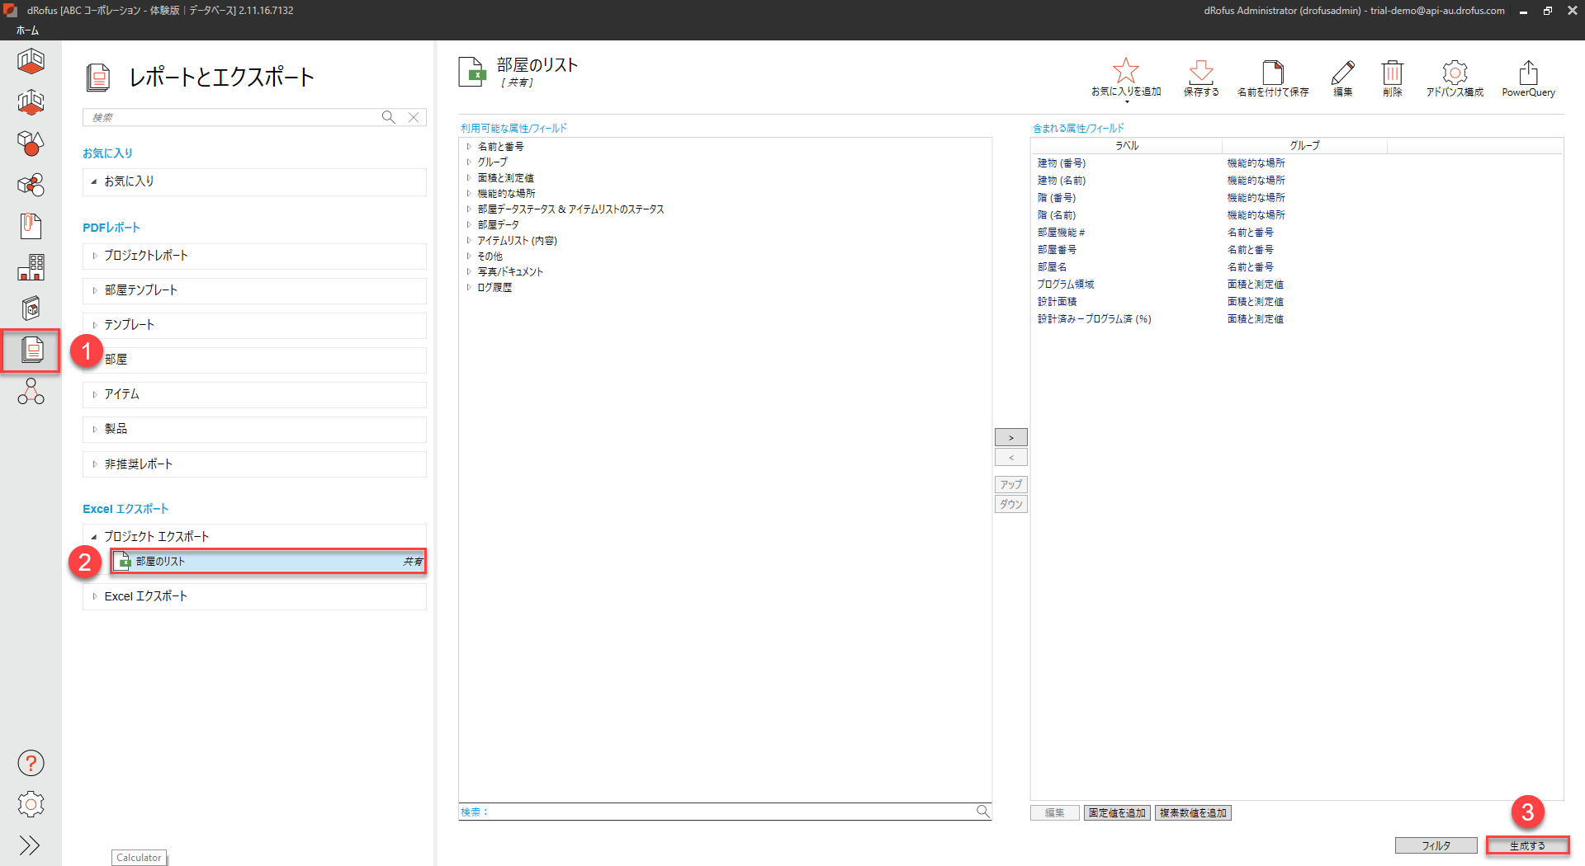
Task: Click the Save As document icon
Action: (x=1272, y=72)
